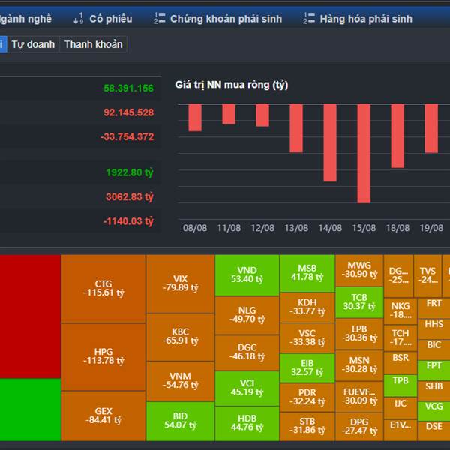Select the VND 53.40 tỷ tile

pos(247,275)
